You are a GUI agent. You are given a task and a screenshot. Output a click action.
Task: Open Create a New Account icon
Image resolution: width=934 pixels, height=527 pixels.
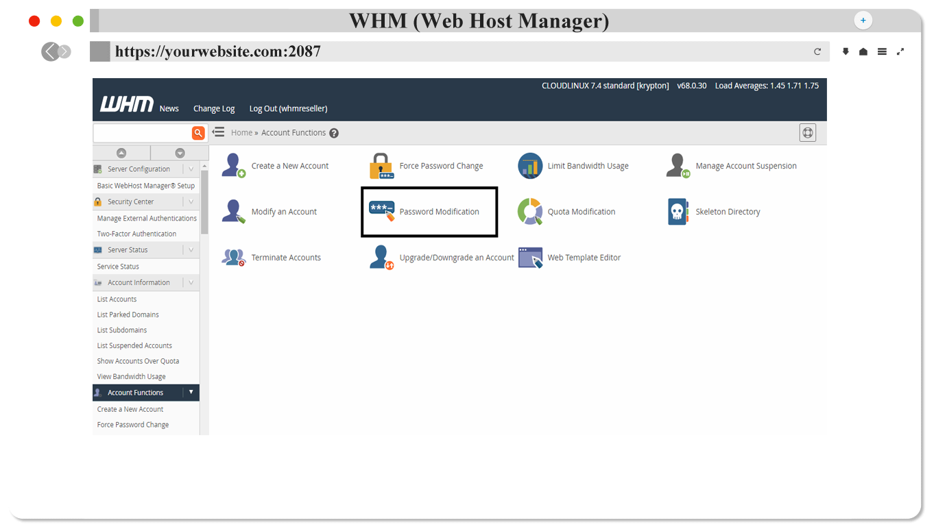click(x=234, y=166)
